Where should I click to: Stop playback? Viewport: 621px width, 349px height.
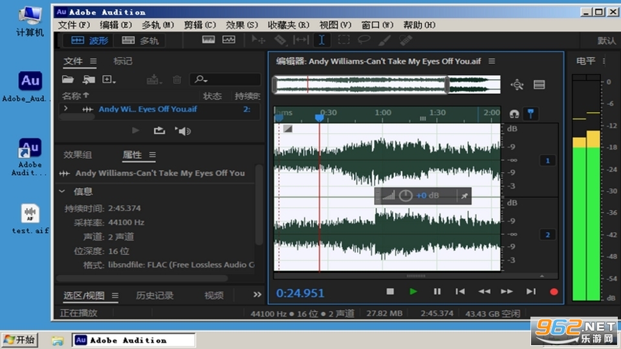tap(390, 291)
